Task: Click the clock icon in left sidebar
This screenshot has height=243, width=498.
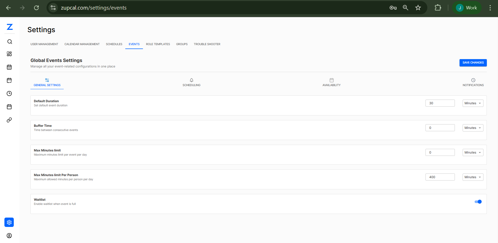Action: click(x=9, y=94)
